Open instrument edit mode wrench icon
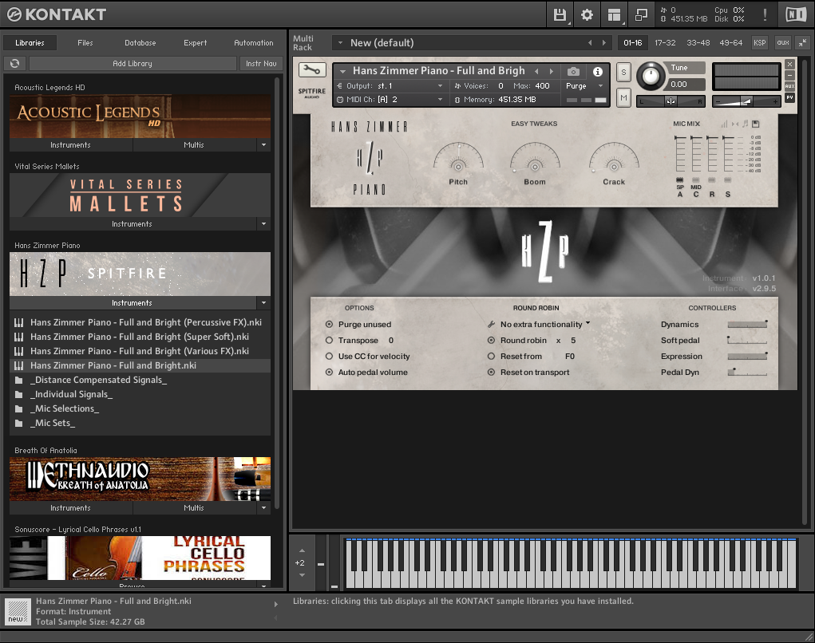The width and height of the screenshot is (815, 643). click(x=312, y=69)
